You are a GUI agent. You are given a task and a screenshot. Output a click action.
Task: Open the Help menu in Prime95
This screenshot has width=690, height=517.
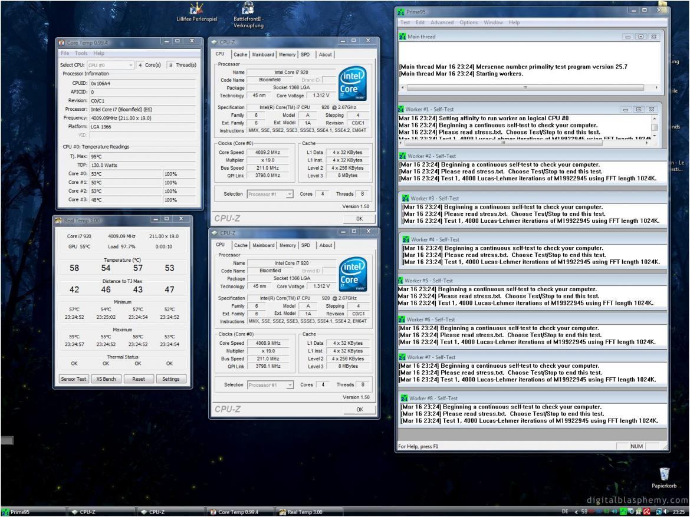pyautogui.click(x=514, y=22)
